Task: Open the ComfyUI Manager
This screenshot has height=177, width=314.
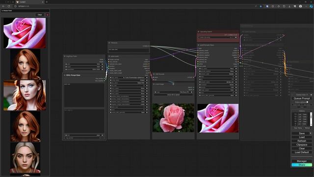Action: [302, 161]
